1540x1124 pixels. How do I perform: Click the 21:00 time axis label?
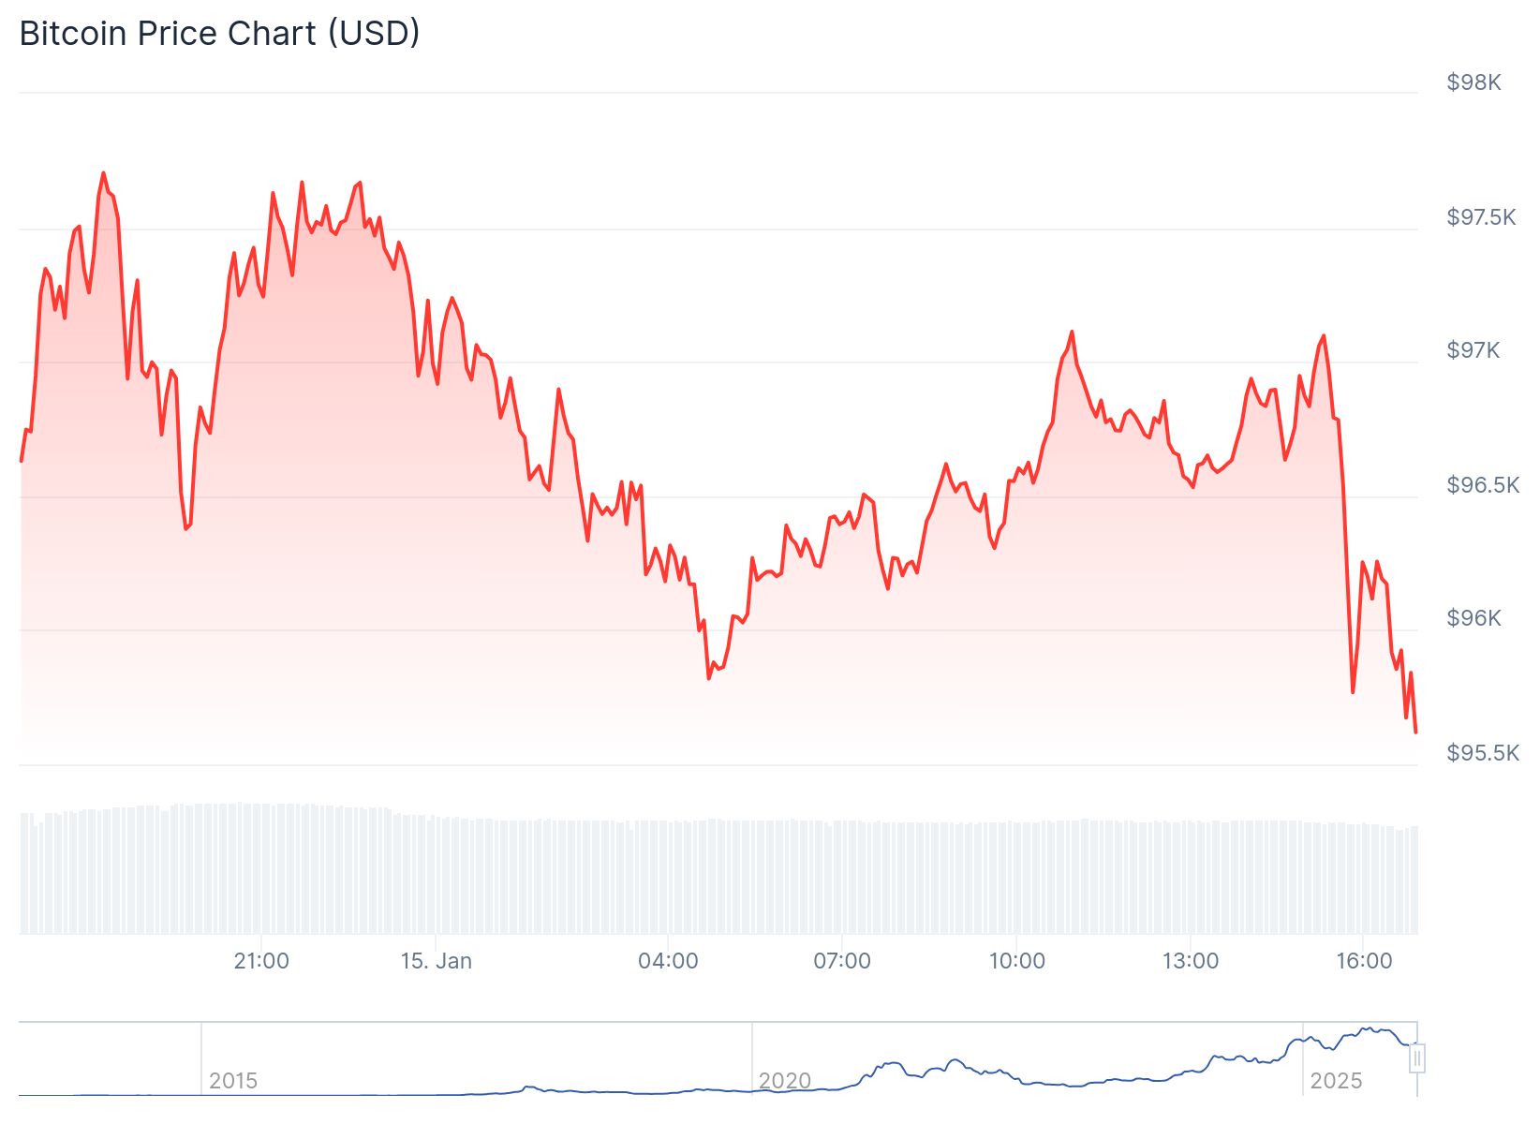point(261,961)
